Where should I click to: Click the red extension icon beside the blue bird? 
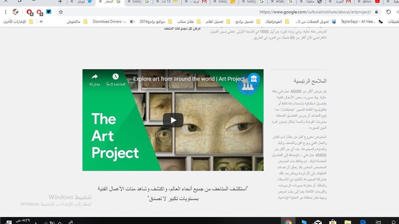(x=40, y=13)
